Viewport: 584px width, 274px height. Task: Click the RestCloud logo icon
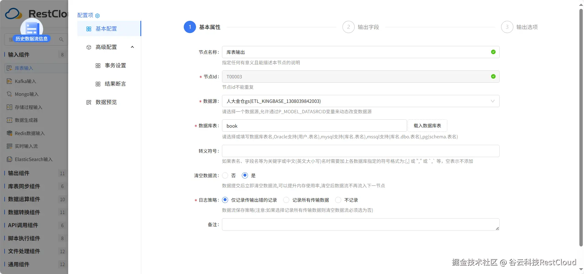(x=13, y=14)
